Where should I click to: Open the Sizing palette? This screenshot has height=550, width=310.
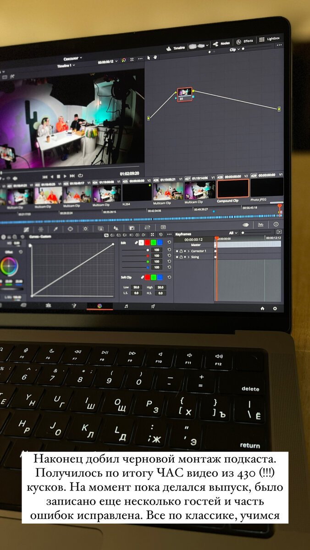(147, 227)
